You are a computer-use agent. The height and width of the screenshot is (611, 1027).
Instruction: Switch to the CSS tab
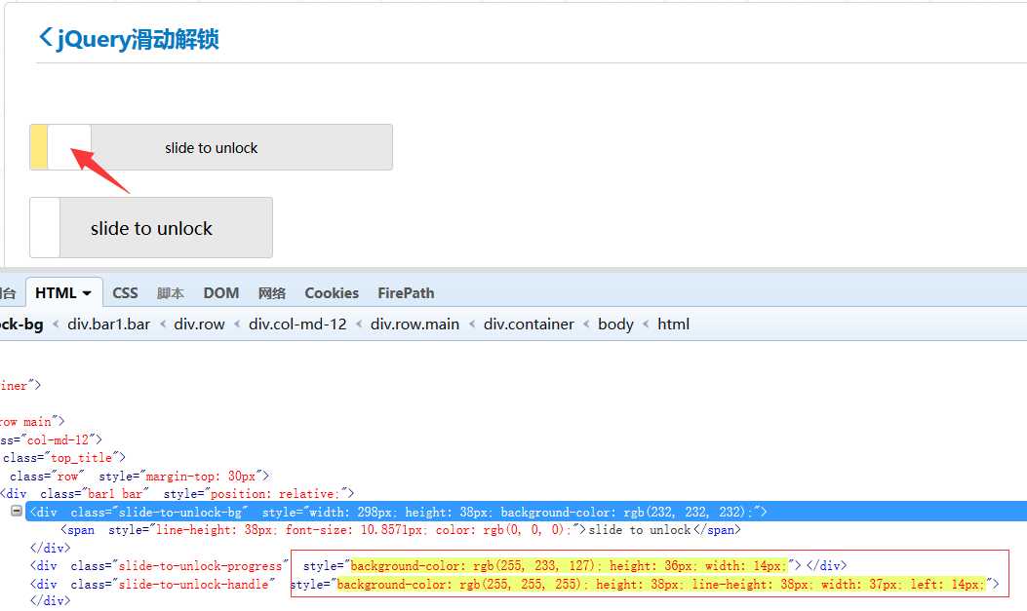click(125, 293)
